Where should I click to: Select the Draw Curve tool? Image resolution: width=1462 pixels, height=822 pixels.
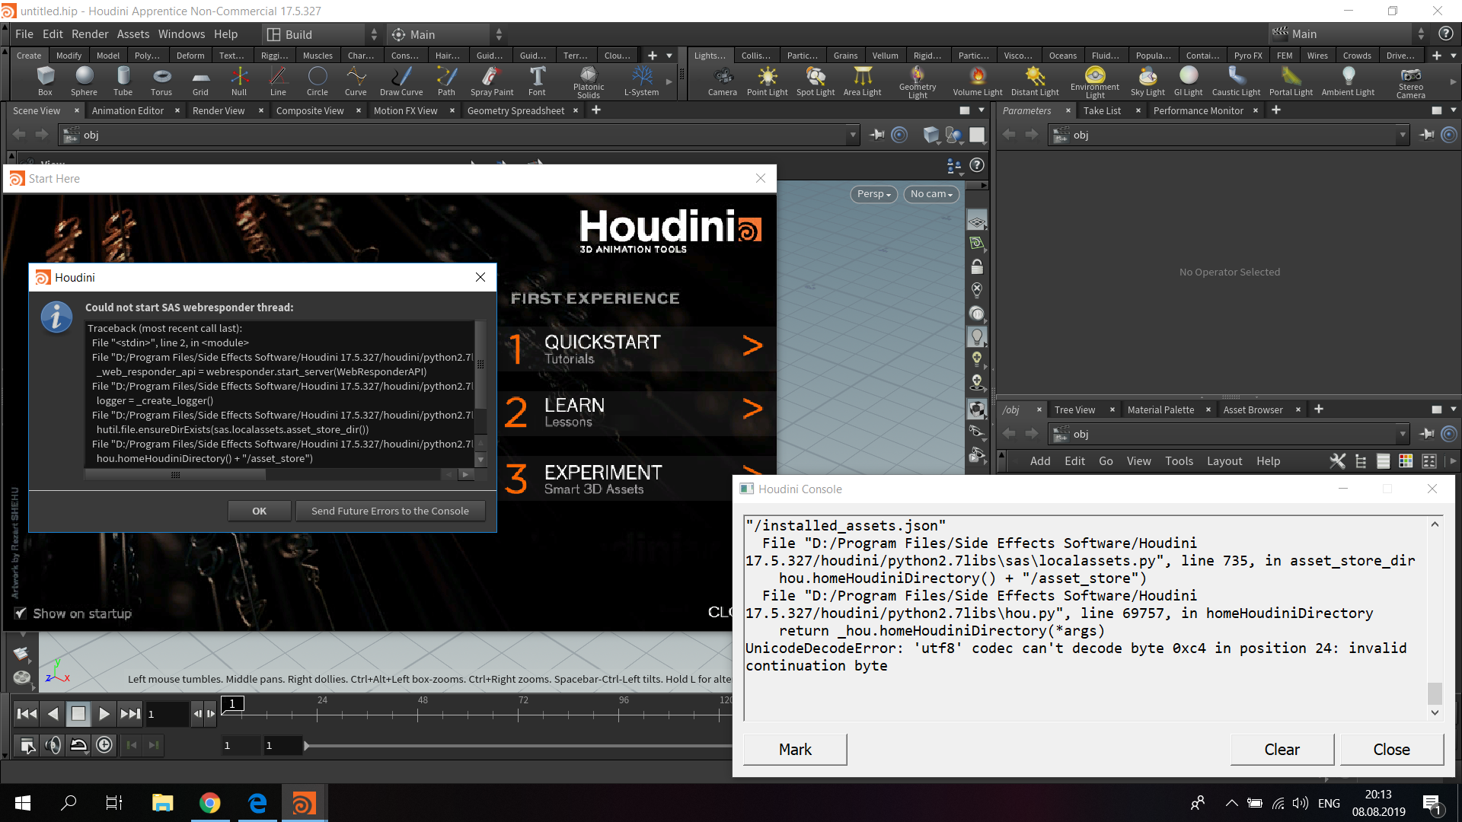tap(401, 81)
